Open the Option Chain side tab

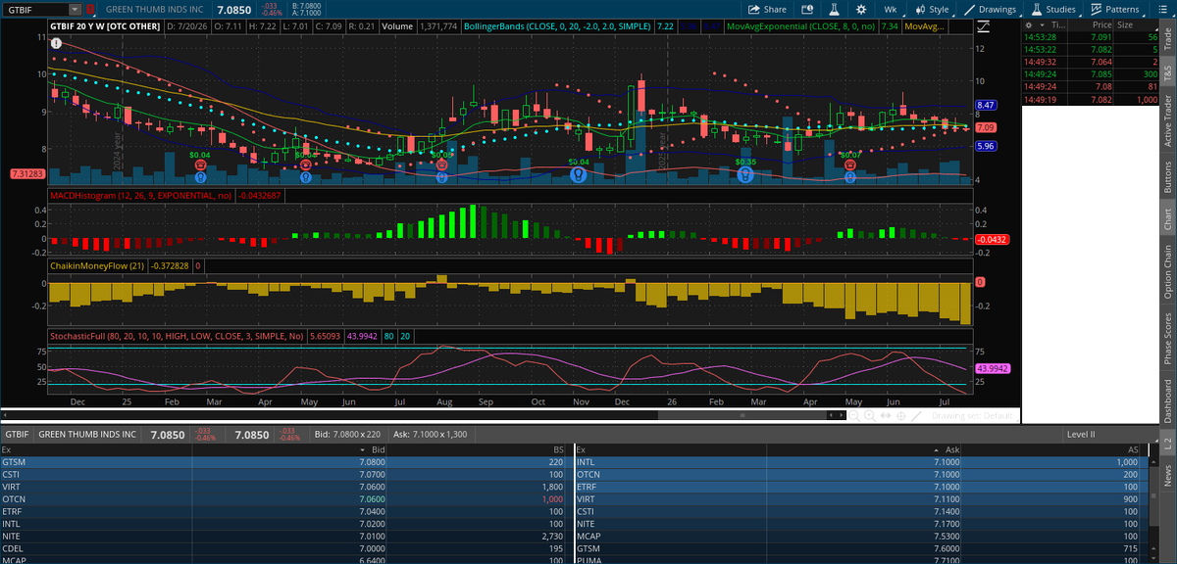(x=1167, y=271)
